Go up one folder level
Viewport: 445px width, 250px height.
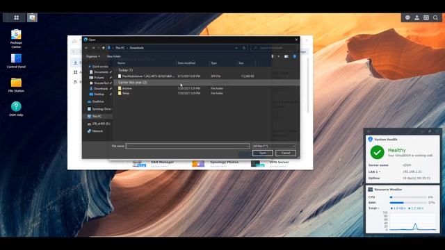coord(104,48)
